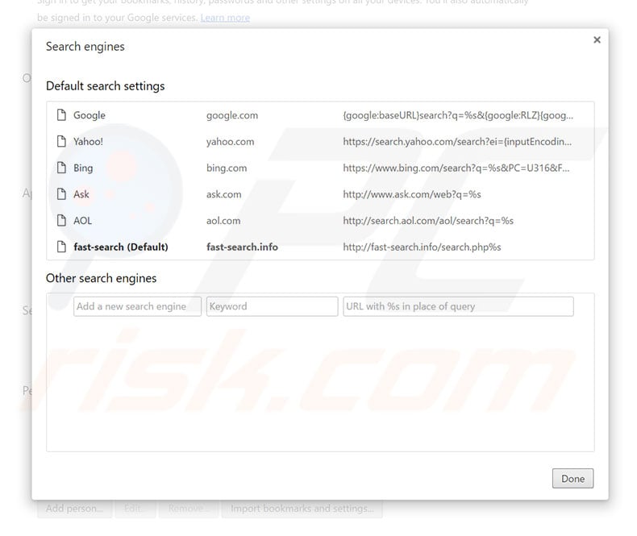Click the fast-search.info/search.php URL
Viewport: 637px width, 536px height.
click(422, 247)
